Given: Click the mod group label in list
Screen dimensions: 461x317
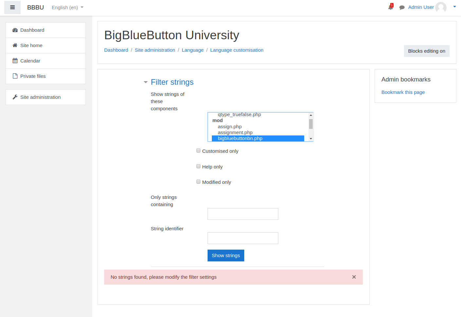Looking at the screenshot, I should tap(217, 120).
